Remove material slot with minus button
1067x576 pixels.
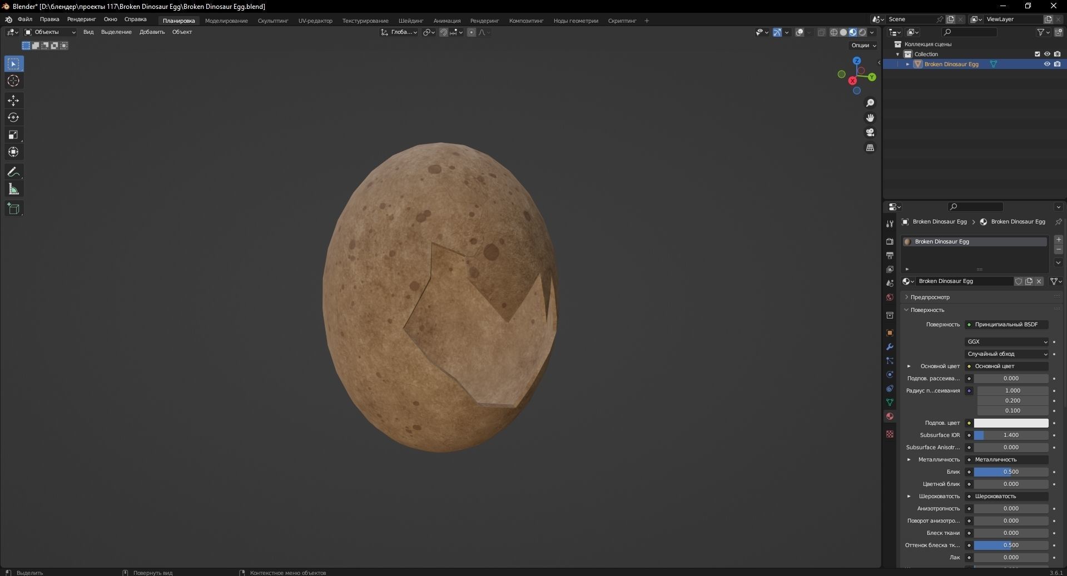click(1058, 250)
